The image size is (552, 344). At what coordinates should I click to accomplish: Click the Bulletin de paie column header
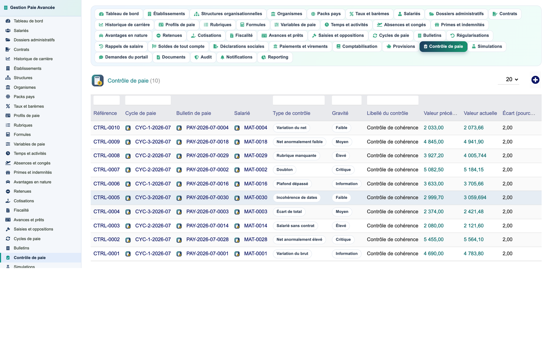tap(194, 113)
